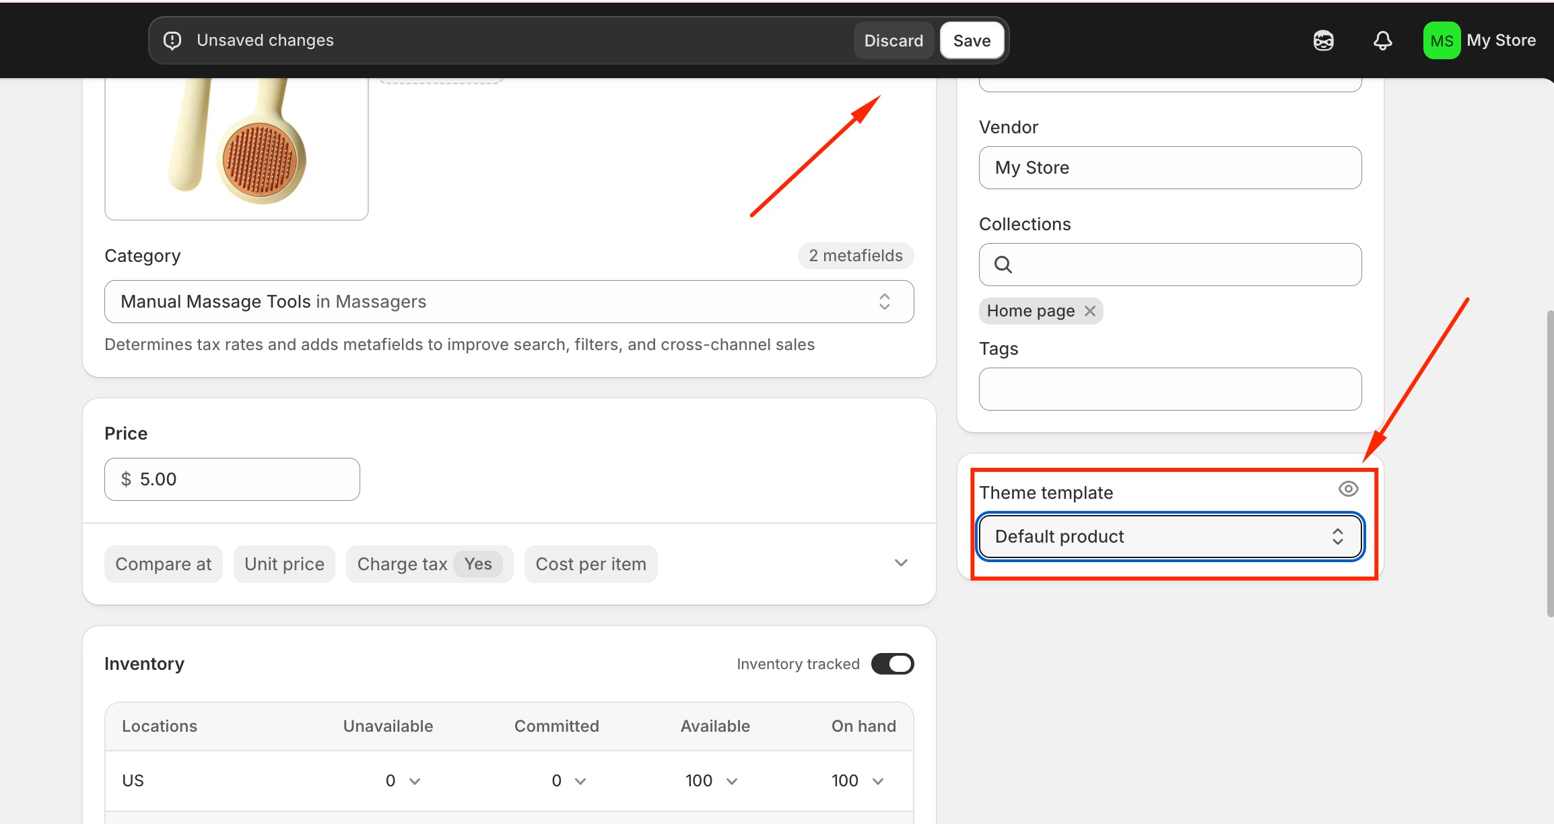Click the Compare at chip
Viewport: 1554px width, 824px height.
point(163,564)
